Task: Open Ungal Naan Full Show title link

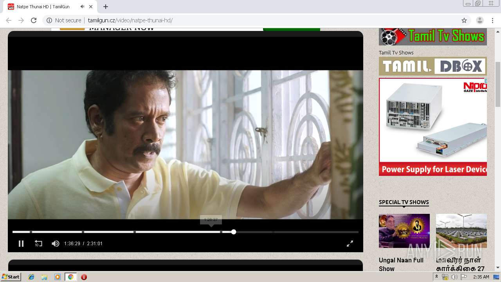Action: pyautogui.click(x=401, y=264)
